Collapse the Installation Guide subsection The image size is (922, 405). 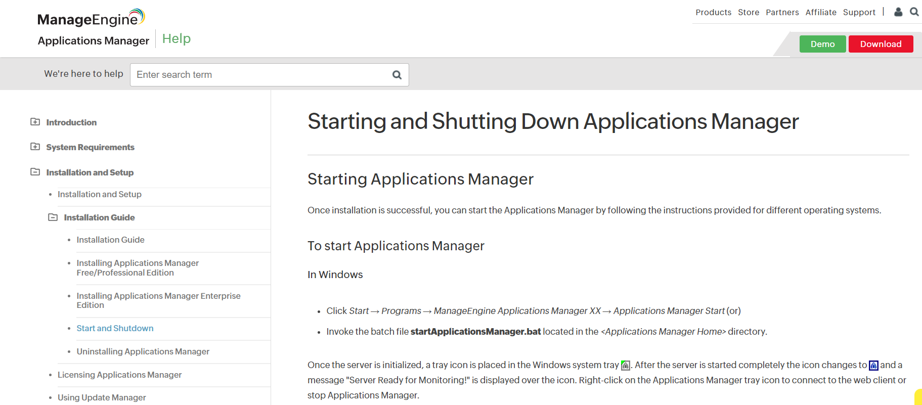point(53,217)
